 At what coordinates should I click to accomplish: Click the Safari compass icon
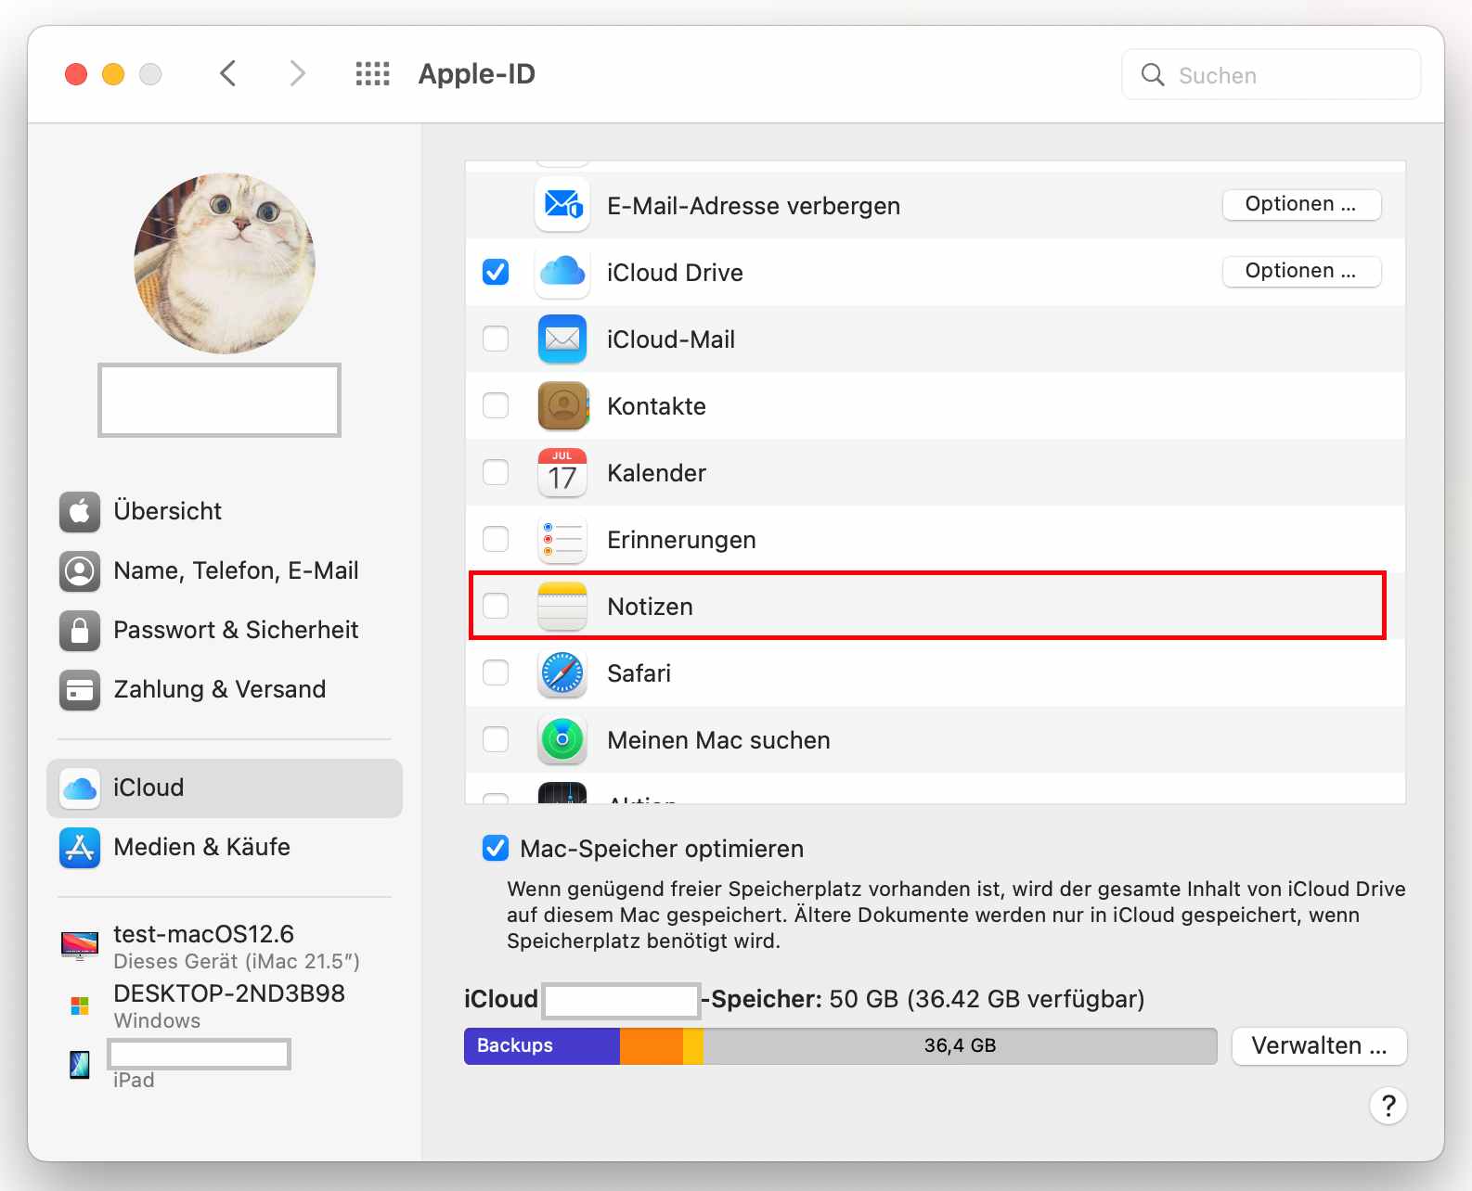point(562,672)
